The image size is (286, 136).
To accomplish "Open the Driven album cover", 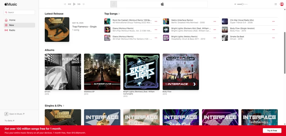I will [63, 72].
